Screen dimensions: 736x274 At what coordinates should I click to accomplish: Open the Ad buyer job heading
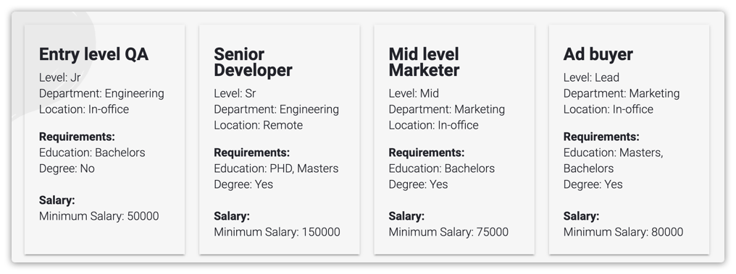tap(598, 54)
